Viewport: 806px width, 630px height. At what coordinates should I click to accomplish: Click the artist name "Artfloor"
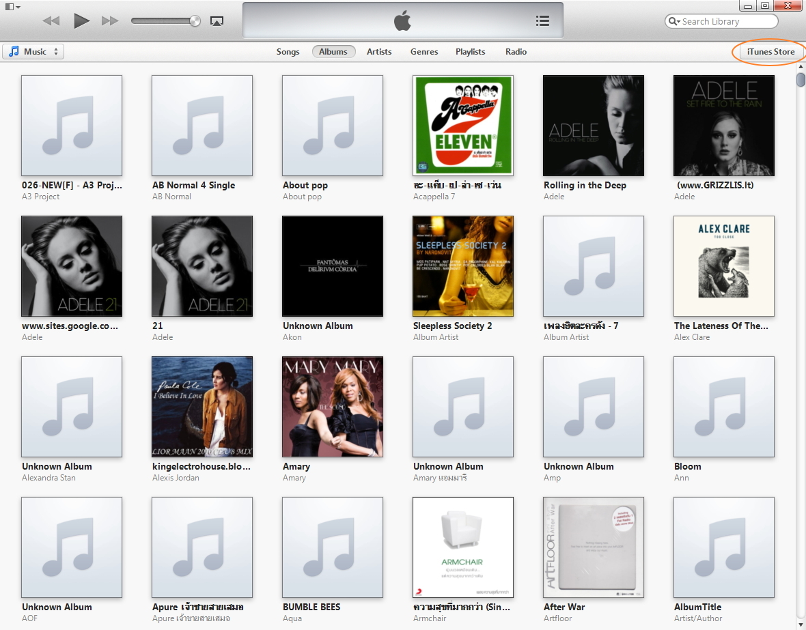click(x=558, y=618)
